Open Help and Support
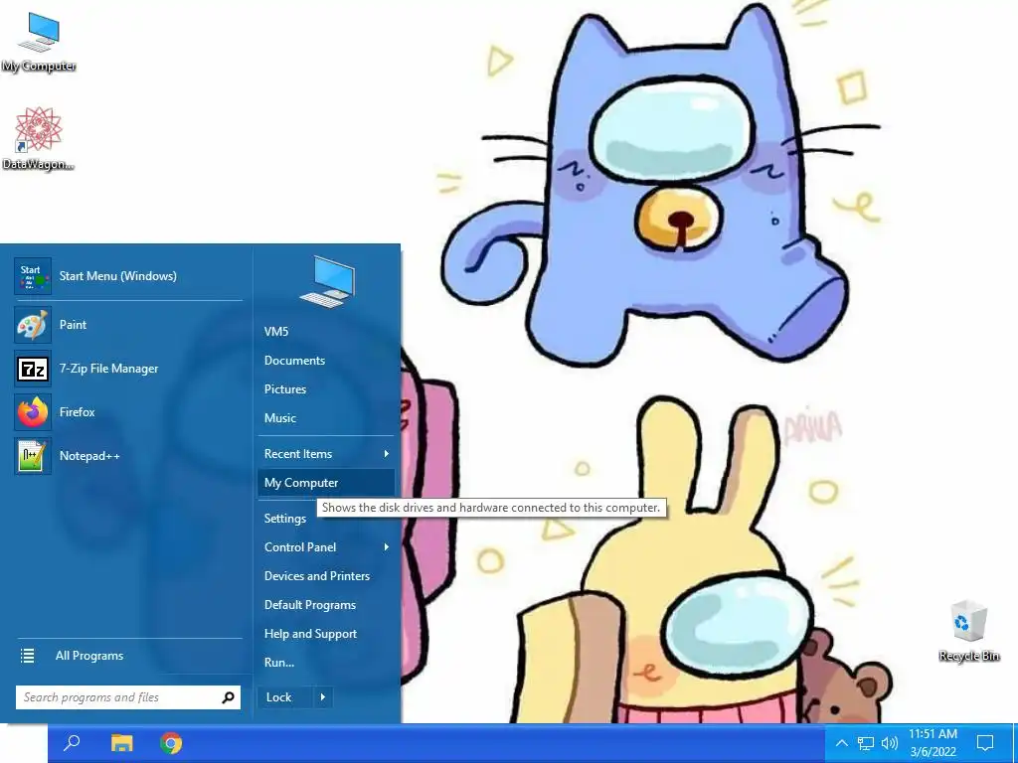Screen dimensions: 1018x763 (325, 634)
